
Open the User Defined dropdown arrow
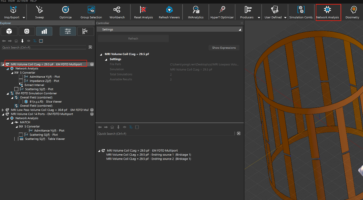pos(285,17)
